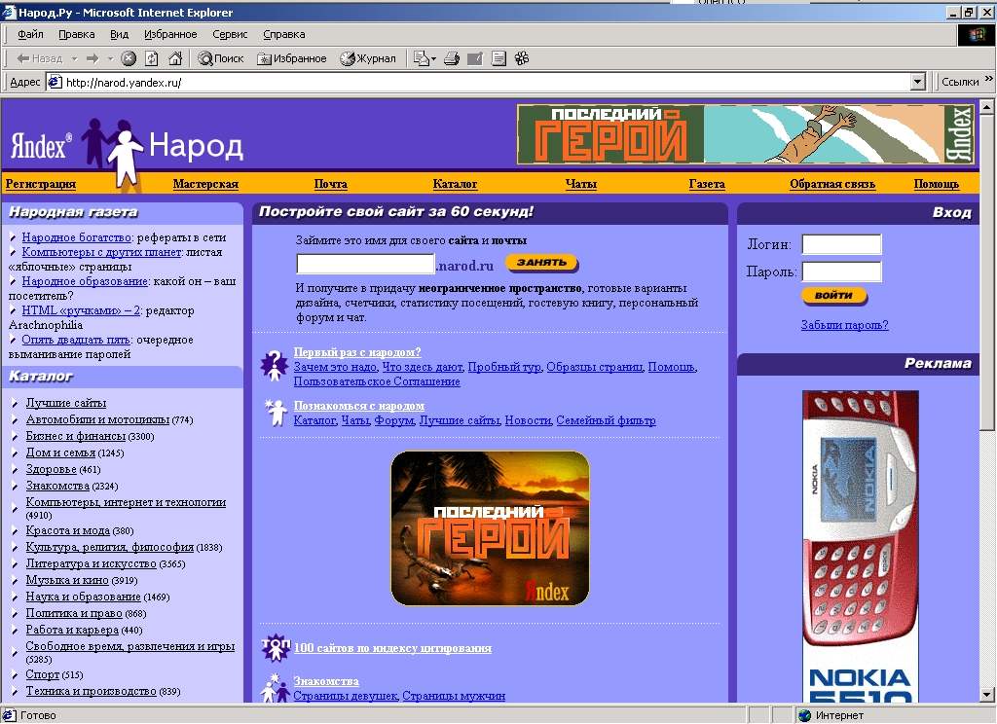This screenshot has width=997, height=724.
Task: Click the Интернет zone globe in status bar
Action: point(804,715)
